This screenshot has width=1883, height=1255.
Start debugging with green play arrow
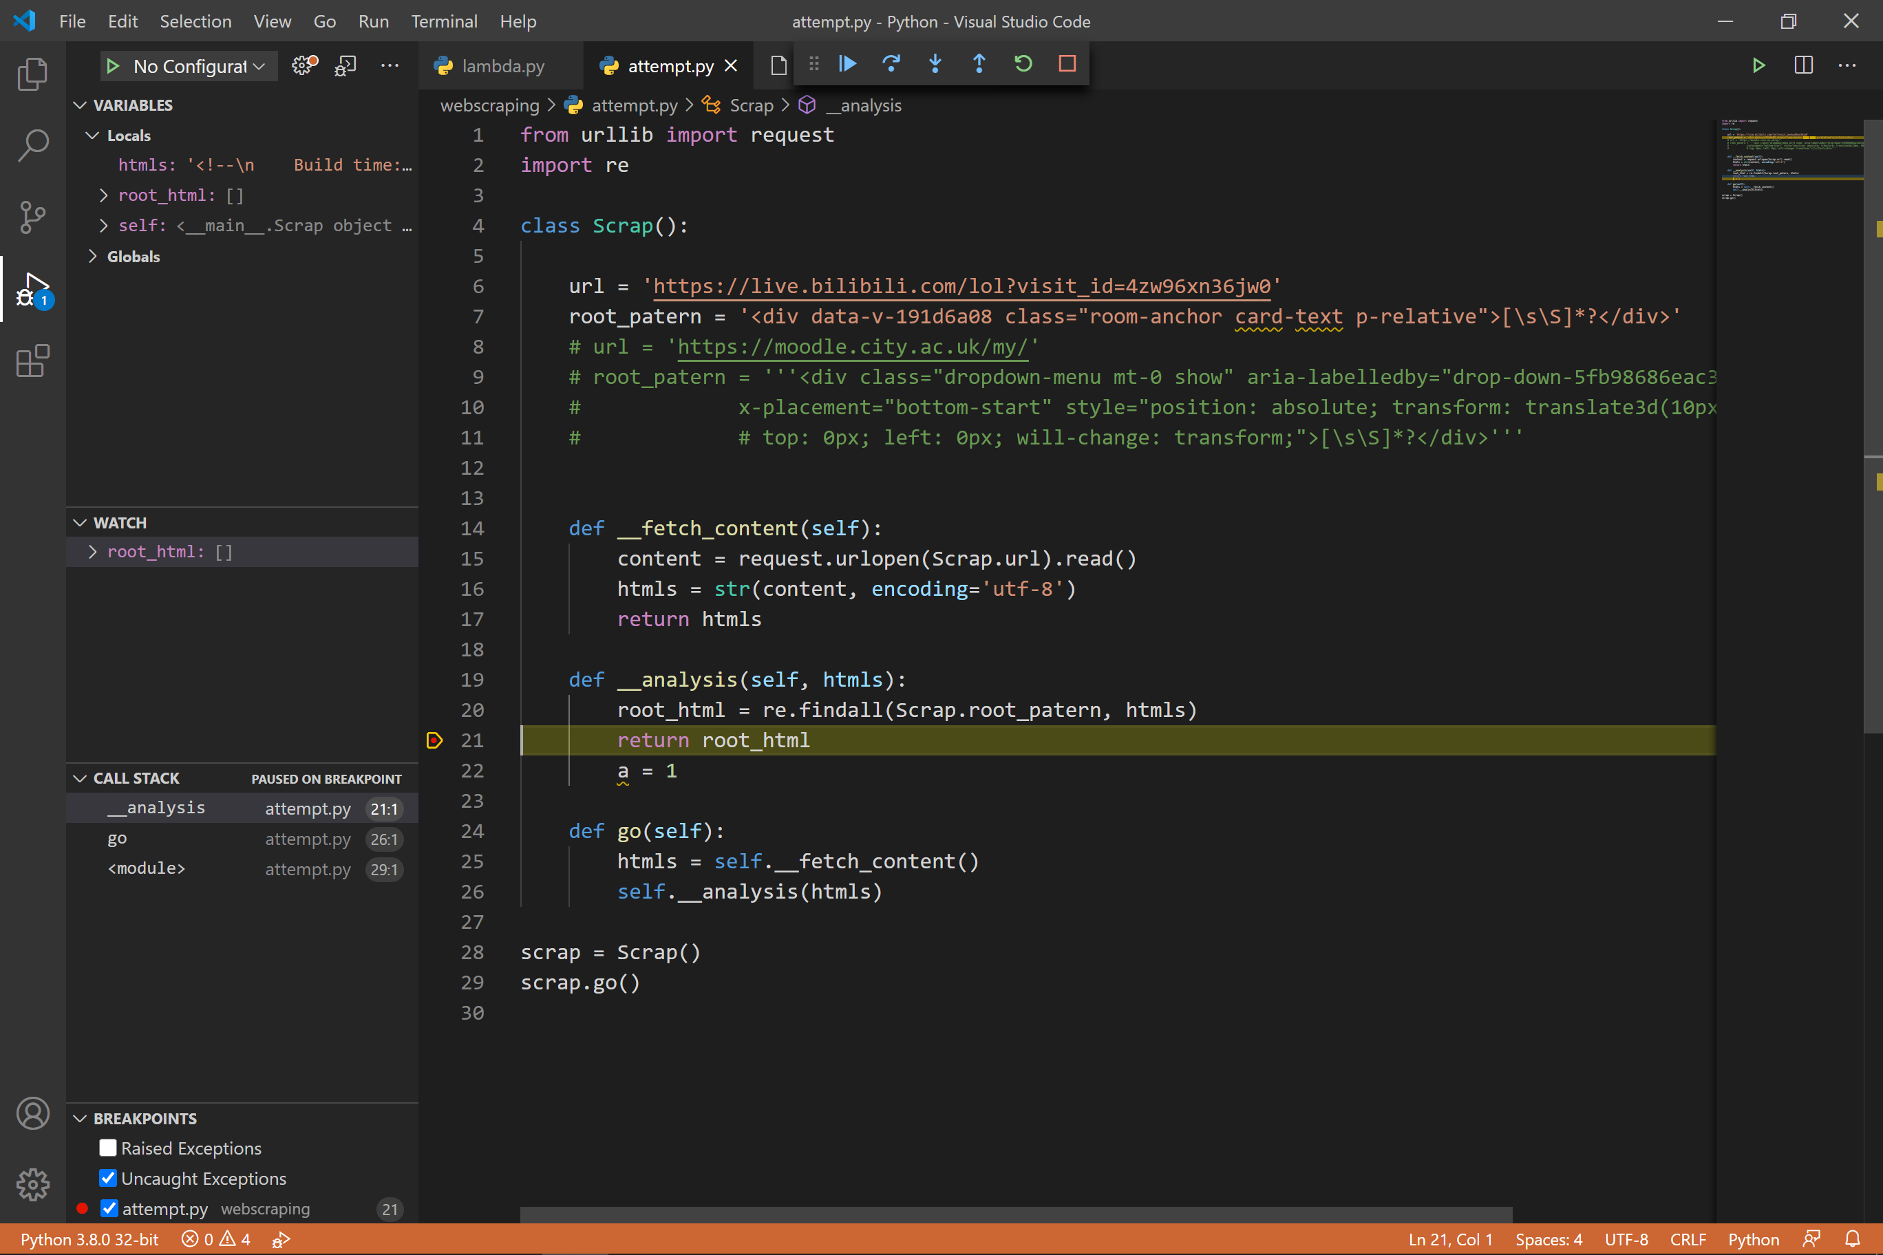pyautogui.click(x=113, y=65)
